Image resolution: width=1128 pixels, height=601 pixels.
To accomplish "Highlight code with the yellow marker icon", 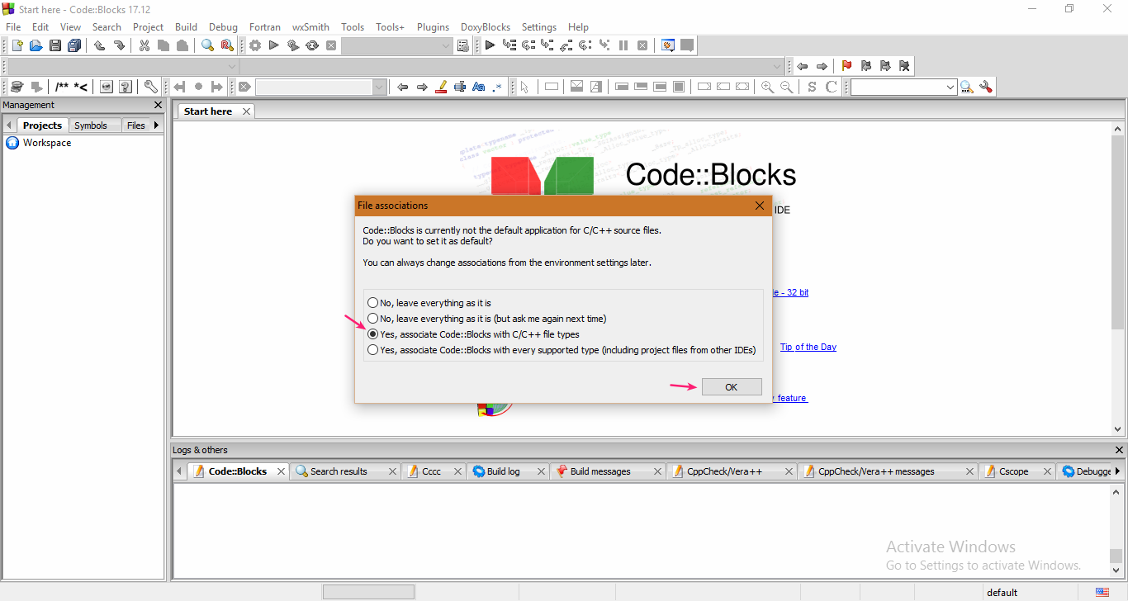I will point(440,86).
